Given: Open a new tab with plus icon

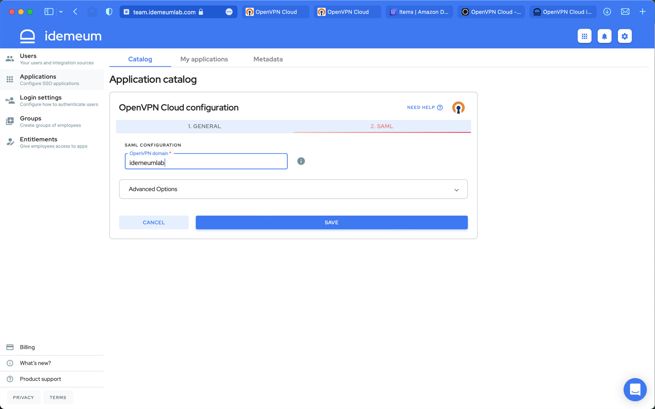Looking at the screenshot, I should (643, 12).
